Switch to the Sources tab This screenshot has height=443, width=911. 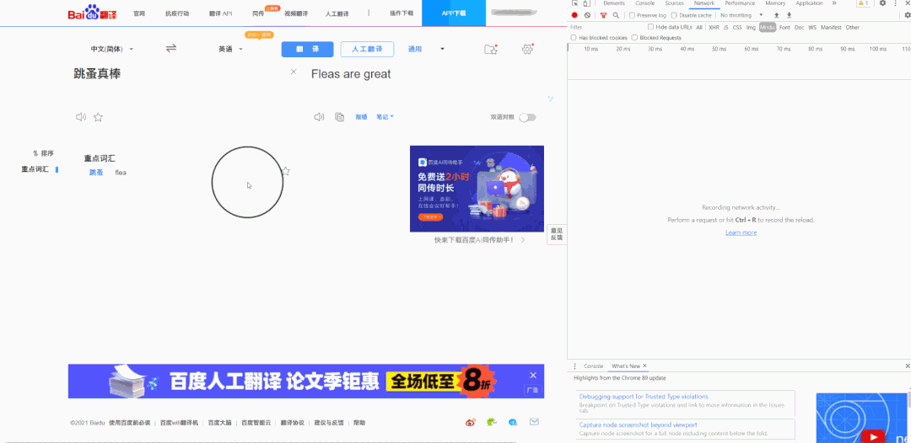pos(675,3)
